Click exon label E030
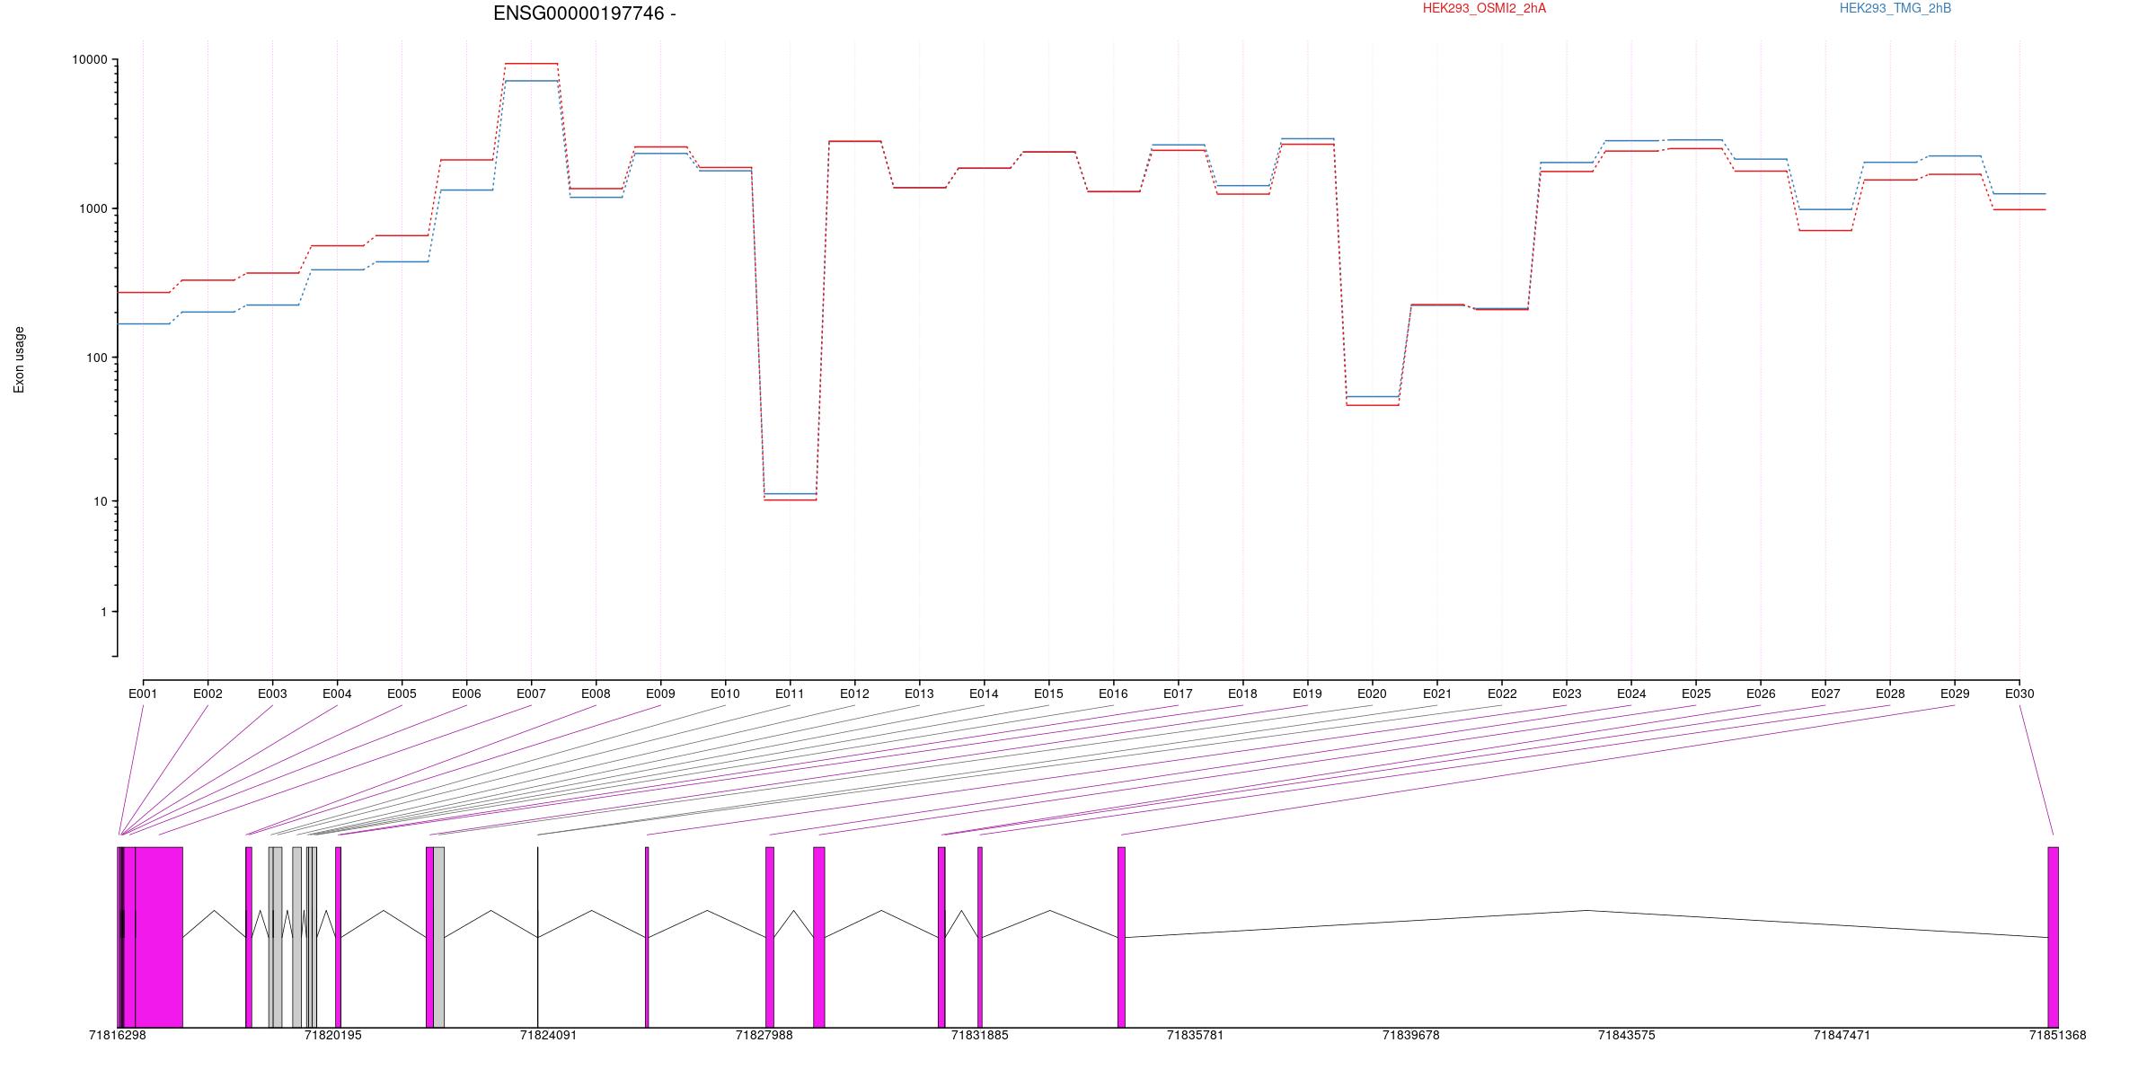Screen dimensions: 2156x1078 tap(2019, 694)
